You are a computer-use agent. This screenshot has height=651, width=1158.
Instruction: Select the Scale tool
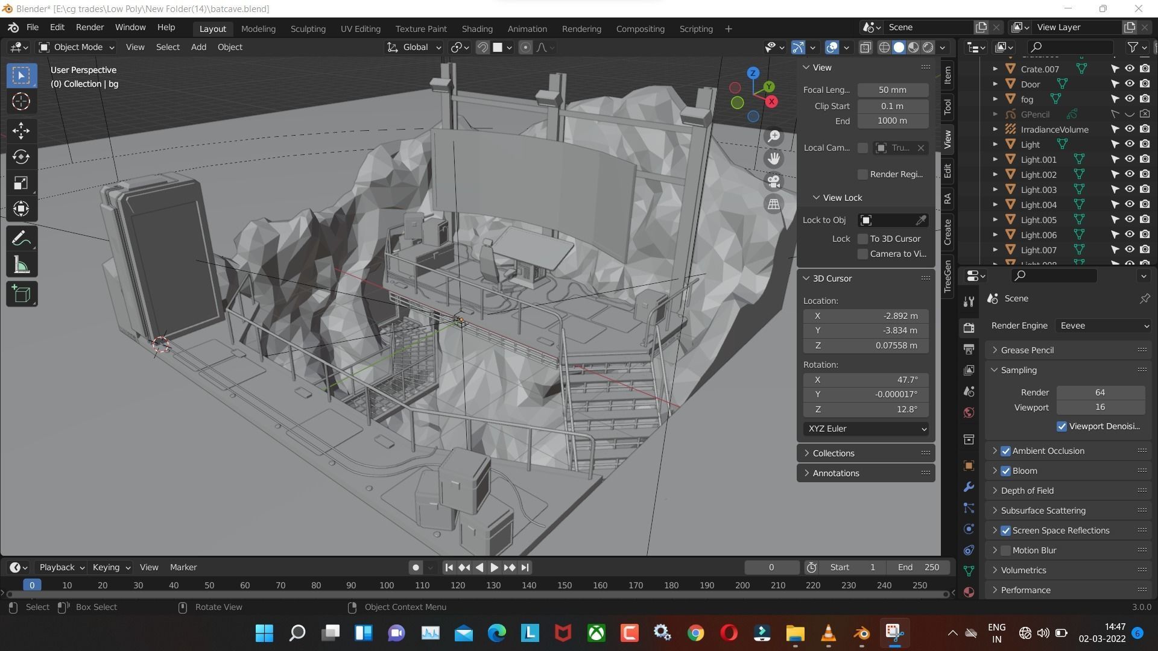point(22,183)
